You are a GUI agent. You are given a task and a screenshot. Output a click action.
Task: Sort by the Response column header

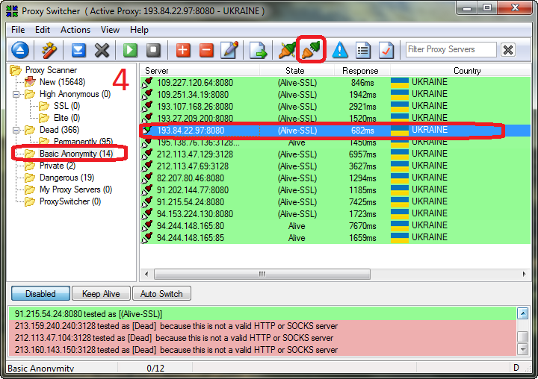pyautogui.click(x=362, y=71)
